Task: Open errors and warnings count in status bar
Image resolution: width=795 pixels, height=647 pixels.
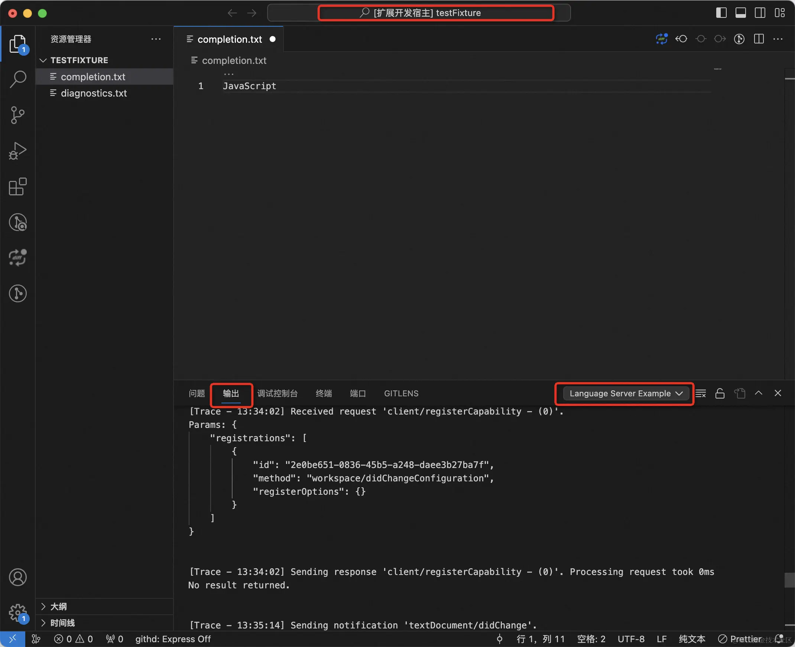Action: (x=74, y=639)
